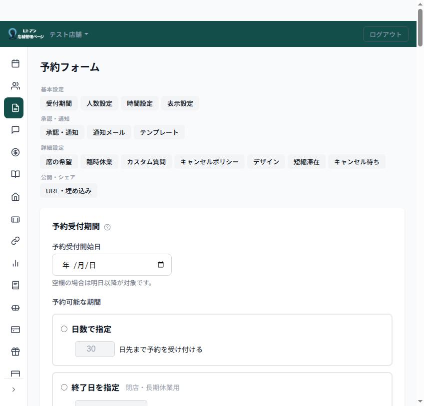Click the ヒトアン logo in the header
Image resolution: width=424 pixels, height=406 pixels.
(26, 34)
